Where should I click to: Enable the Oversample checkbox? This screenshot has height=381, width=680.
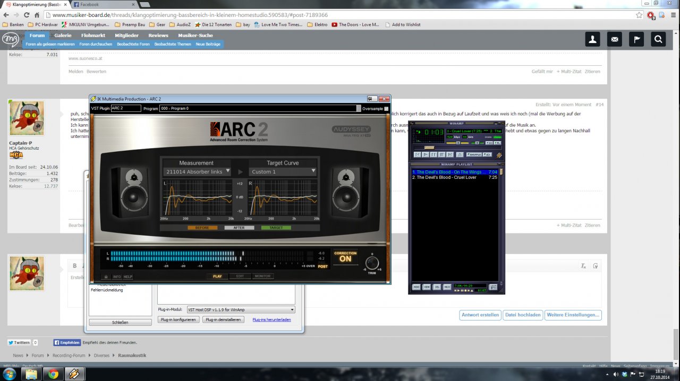coord(386,108)
